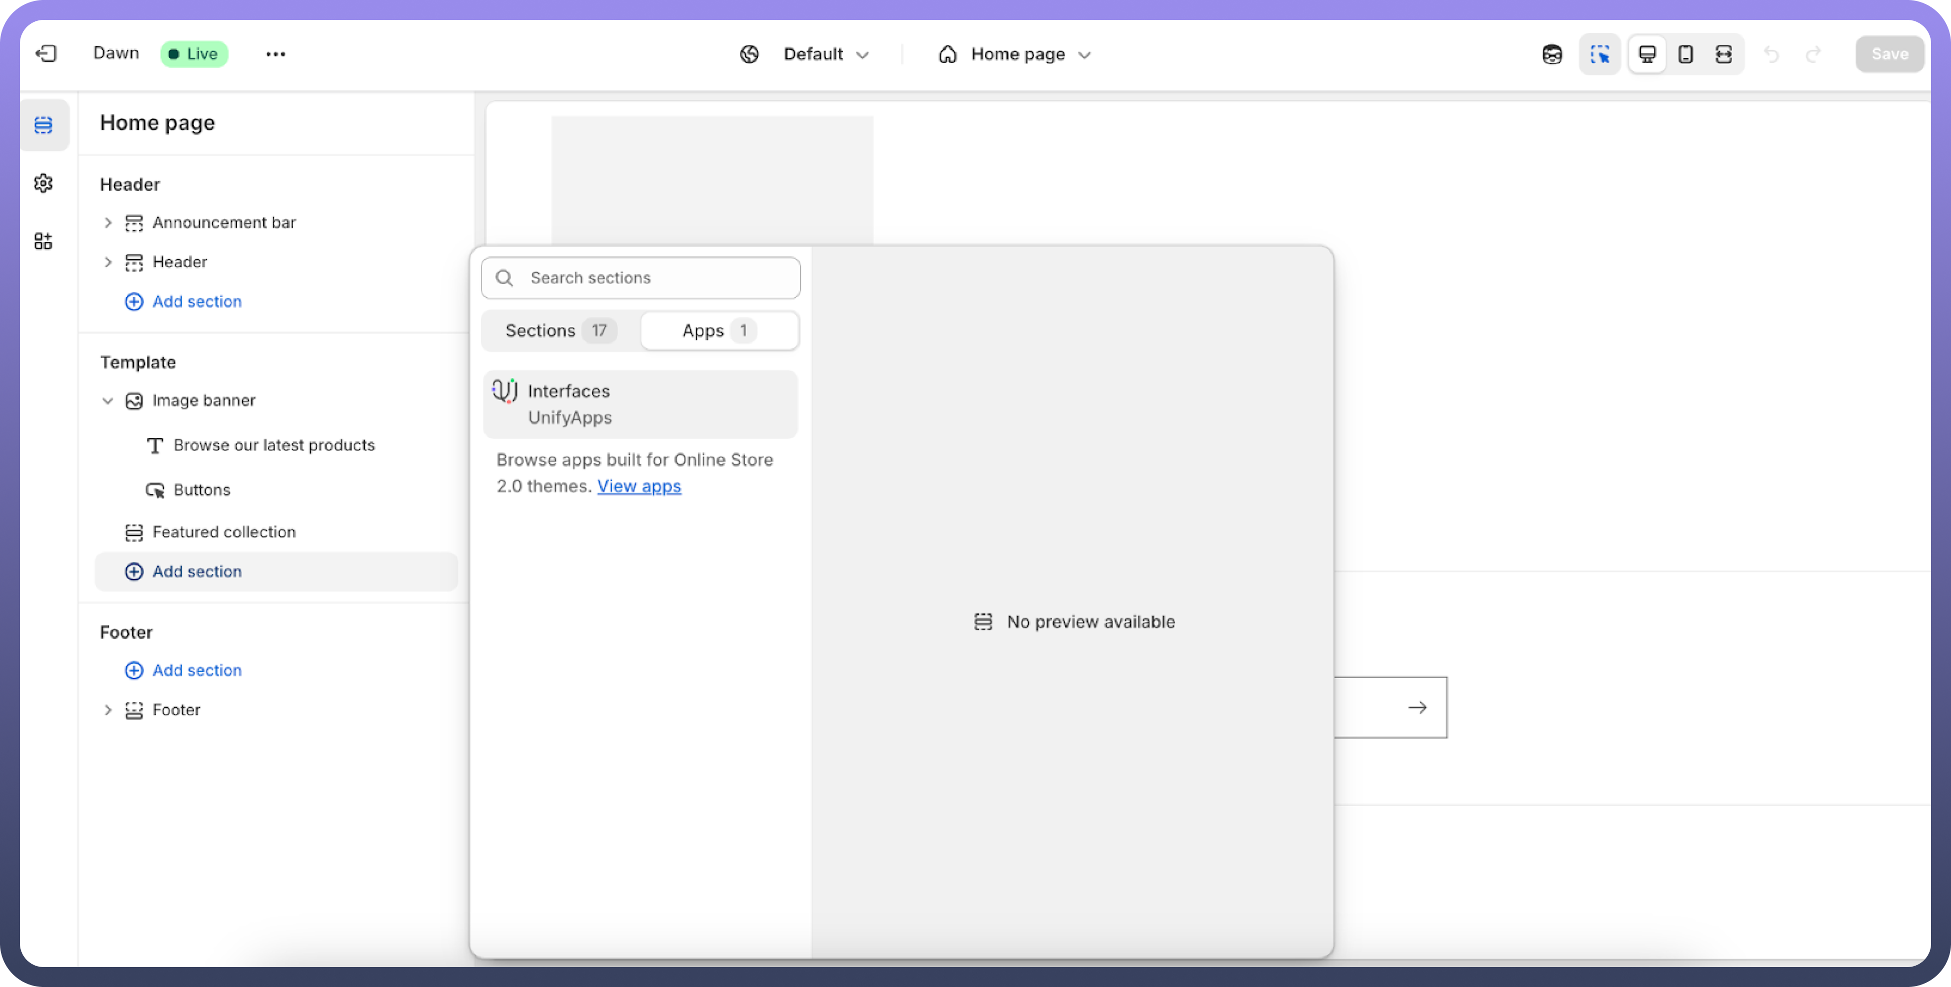The width and height of the screenshot is (1951, 987).
Task: Collapse the Image banner section
Action: click(108, 400)
